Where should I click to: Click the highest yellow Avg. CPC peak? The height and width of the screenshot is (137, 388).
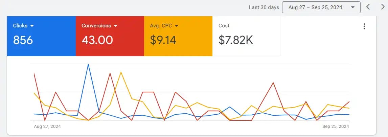[x=121, y=72]
